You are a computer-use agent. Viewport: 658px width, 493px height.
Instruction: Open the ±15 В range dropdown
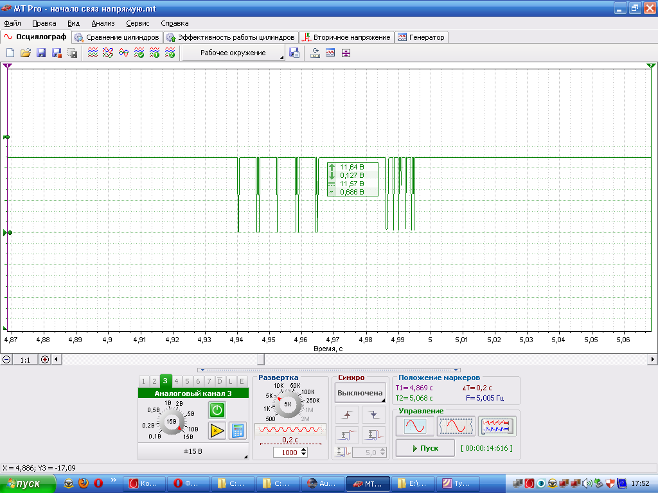pyautogui.click(x=193, y=451)
